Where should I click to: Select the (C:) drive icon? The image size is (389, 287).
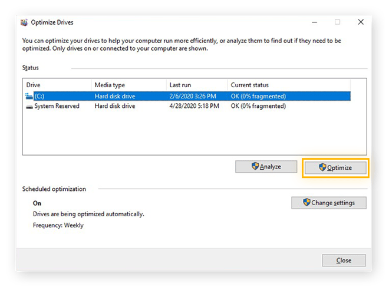[29, 96]
